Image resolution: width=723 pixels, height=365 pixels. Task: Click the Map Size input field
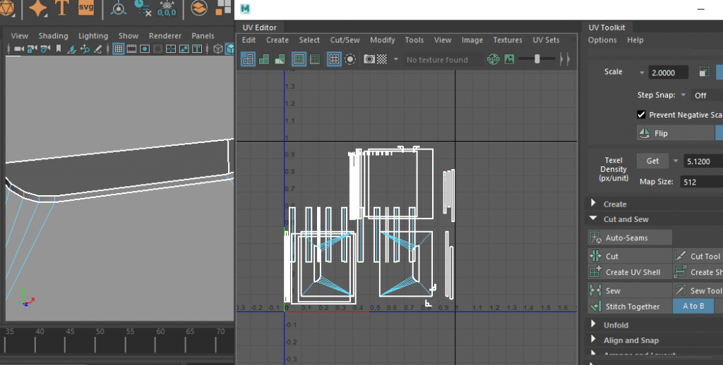[701, 182]
